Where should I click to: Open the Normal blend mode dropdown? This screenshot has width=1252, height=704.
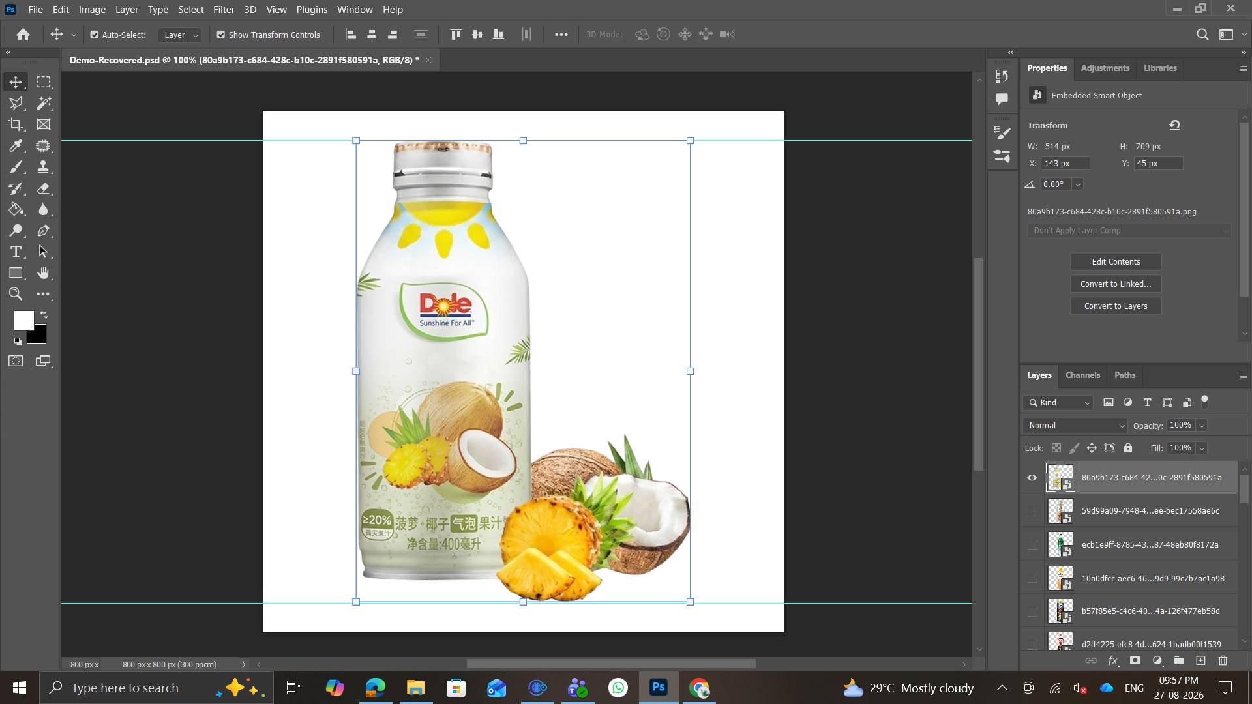coord(1075,426)
